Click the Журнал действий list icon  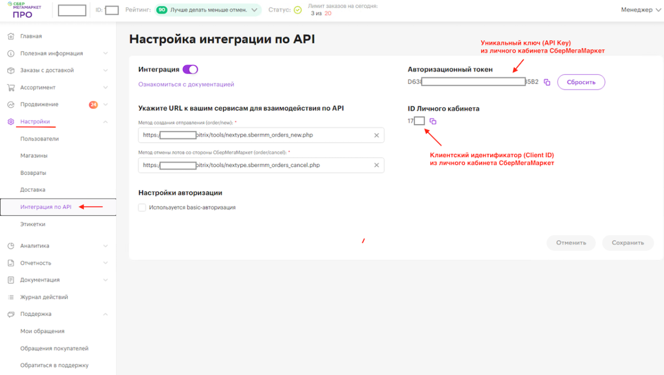10,297
